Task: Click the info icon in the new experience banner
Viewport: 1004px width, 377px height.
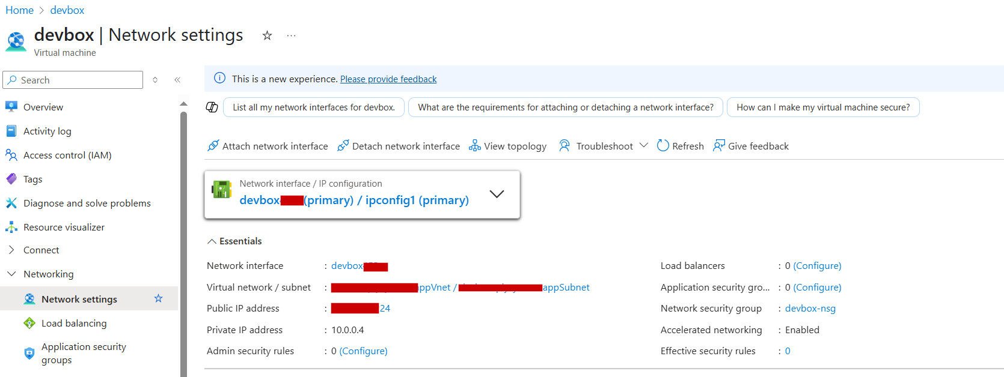Action: (x=220, y=78)
